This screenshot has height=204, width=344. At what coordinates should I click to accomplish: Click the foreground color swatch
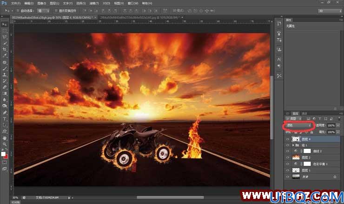coord(3,154)
